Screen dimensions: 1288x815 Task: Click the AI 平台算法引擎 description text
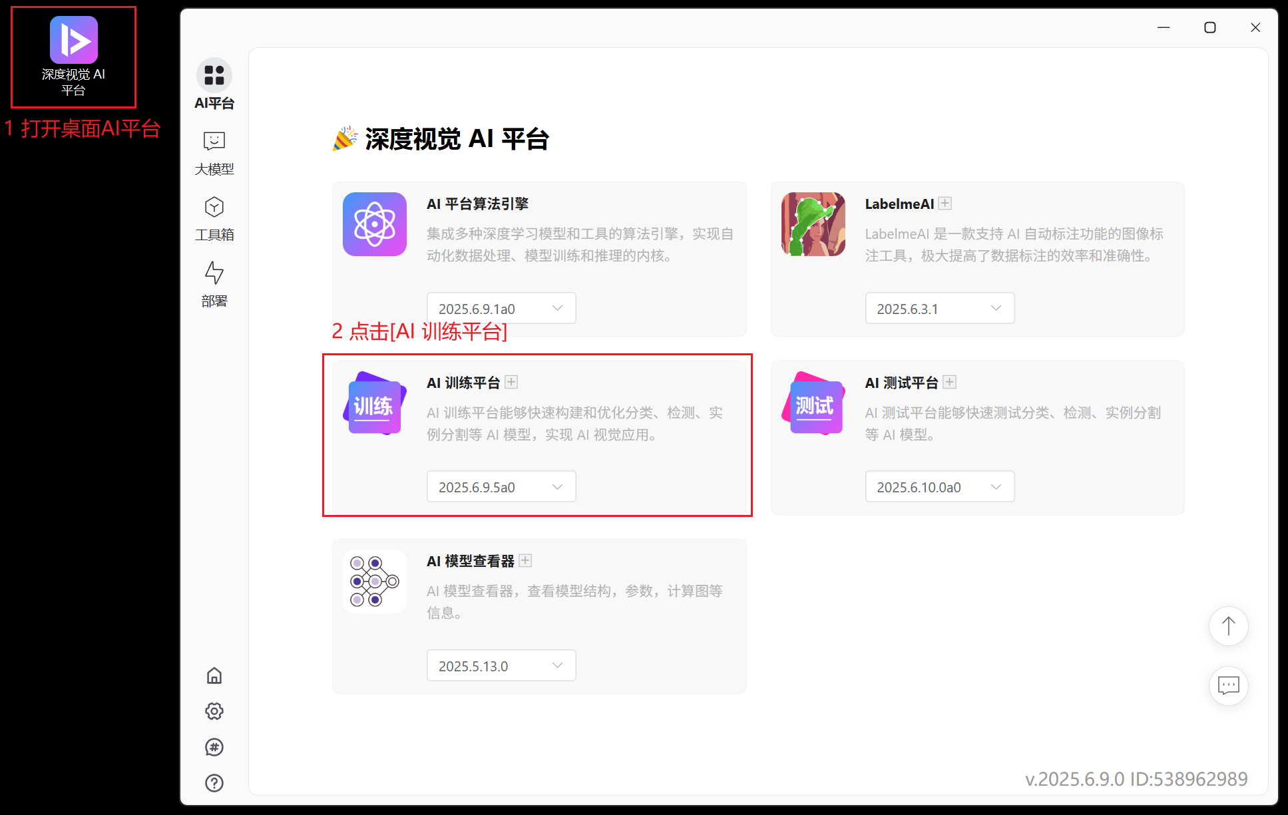point(580,245)
